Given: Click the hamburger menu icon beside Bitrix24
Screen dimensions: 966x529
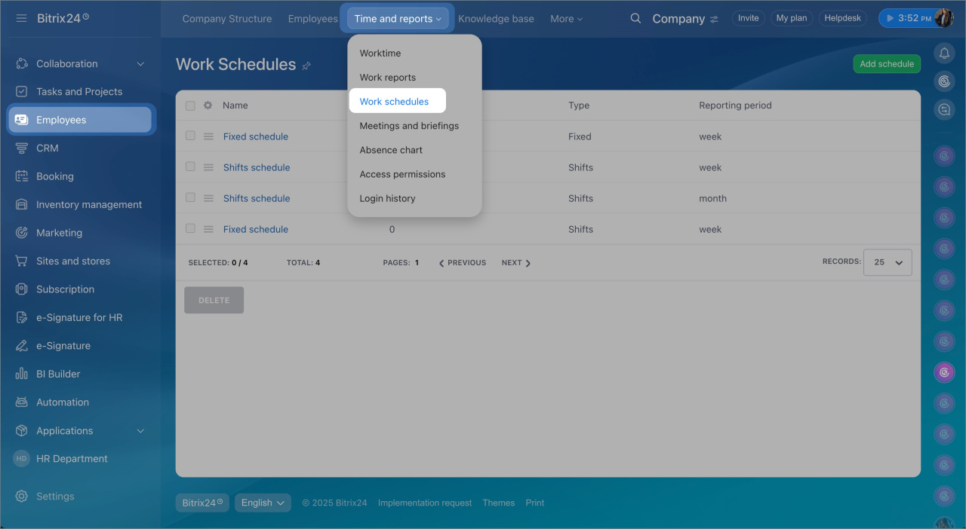Looking at the screenshot, I should [x=21, y=18].
